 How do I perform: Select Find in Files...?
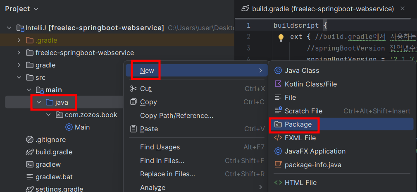pos(197,161)
